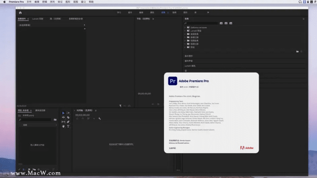The height and width of the screenshot is (178, 317).
Task: Switch to 音频 workspace tab
Action: tap(174, 12)
